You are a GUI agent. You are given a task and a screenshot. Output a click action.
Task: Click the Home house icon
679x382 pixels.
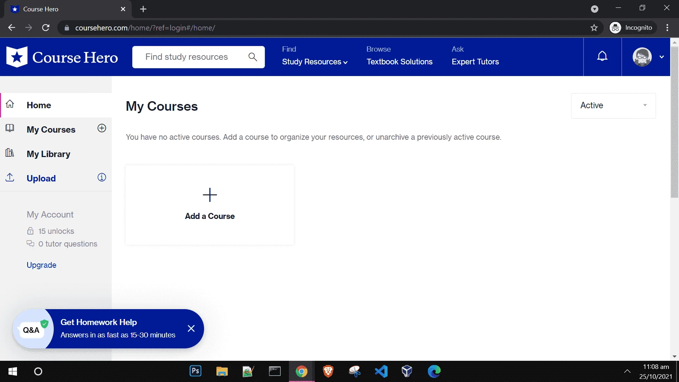(10, 104)
